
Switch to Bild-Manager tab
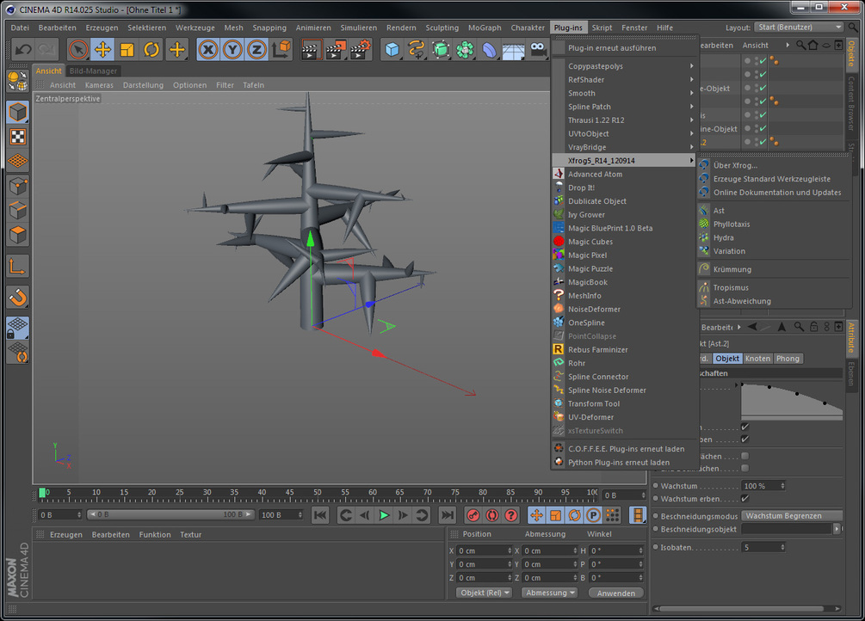pos(93,71)
